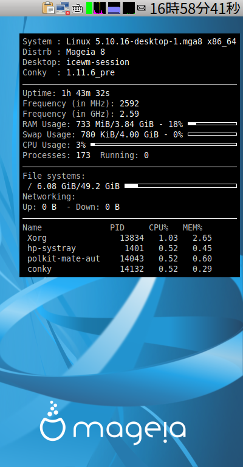The width and height of the screenshot is (243, 467).
Task: Click the MHz frequency value 2592
Action: click(129, 104)
